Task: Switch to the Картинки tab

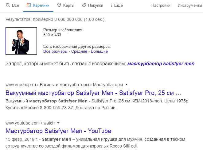Action: tap(38, 5)
